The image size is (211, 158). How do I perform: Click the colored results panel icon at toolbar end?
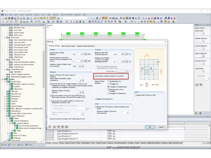pos(174,22)
